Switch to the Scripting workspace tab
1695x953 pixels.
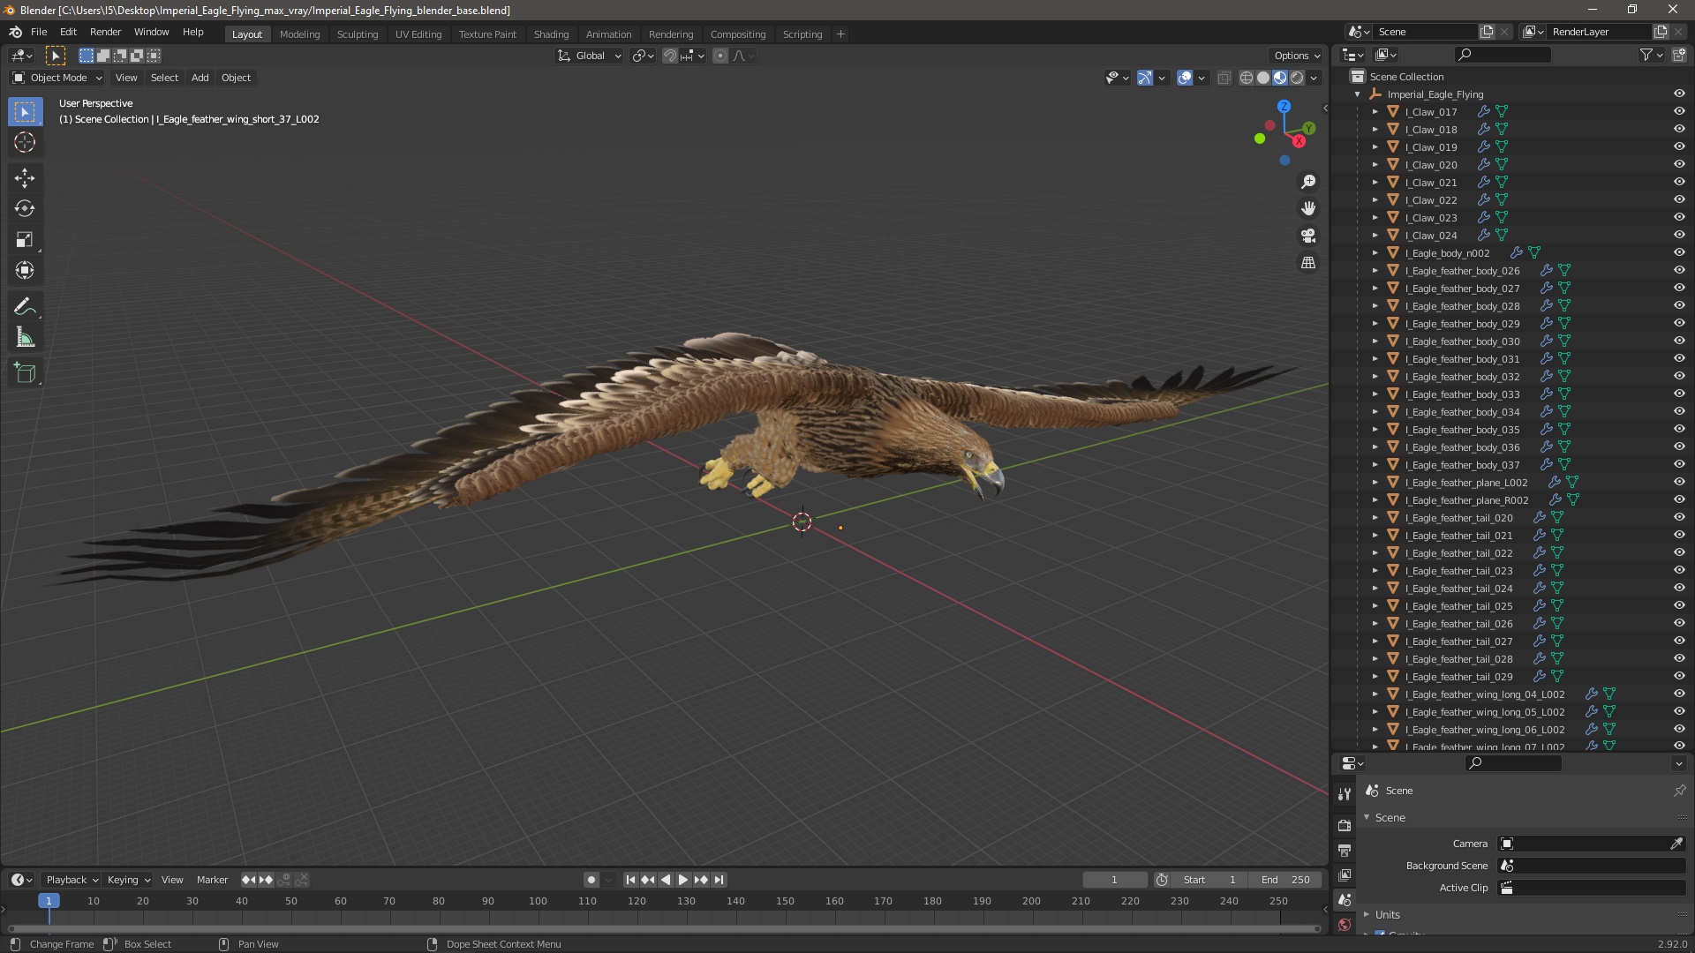point(802,34)
